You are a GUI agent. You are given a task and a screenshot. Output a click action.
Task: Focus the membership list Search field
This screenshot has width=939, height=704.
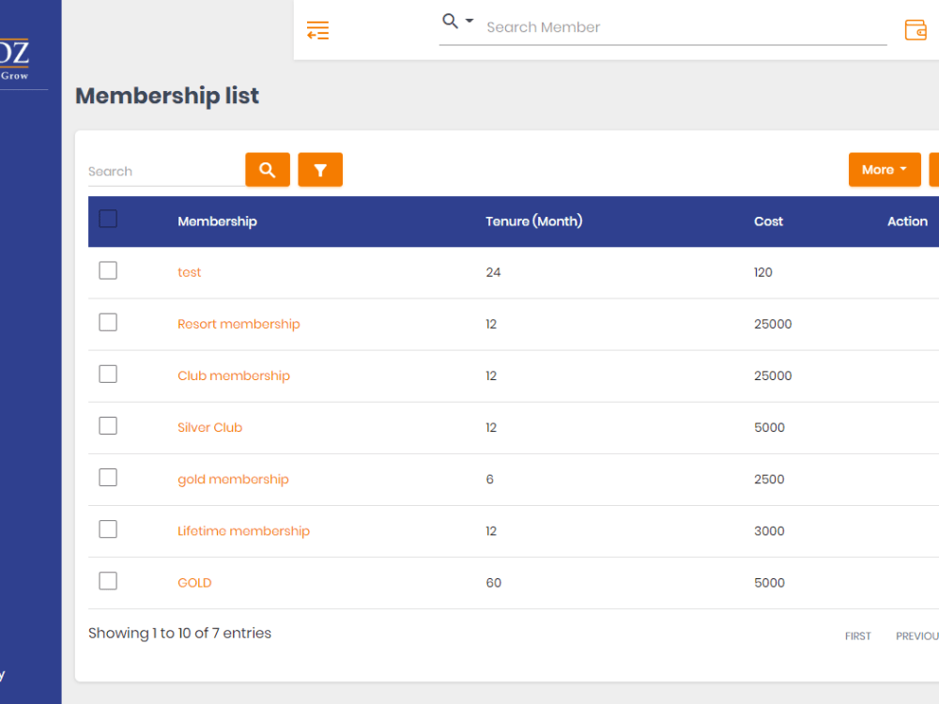(166, 171)
